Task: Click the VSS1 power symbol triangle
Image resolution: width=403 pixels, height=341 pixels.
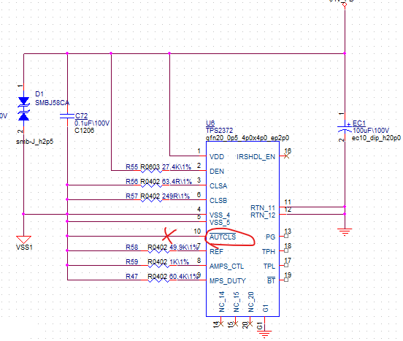Action: [x=23, y=240]
